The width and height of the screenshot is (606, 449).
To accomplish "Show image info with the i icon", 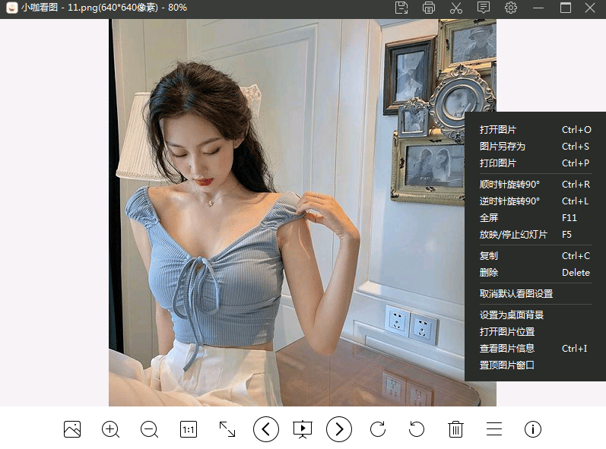I will [533, 429].
